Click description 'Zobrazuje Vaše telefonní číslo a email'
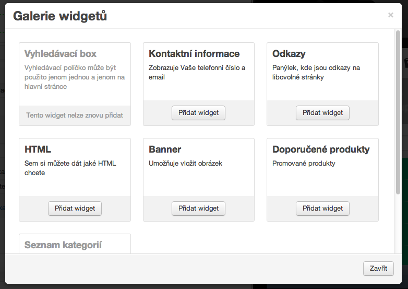The height and width of the screenshot is (289, 408). pos(197,73)
